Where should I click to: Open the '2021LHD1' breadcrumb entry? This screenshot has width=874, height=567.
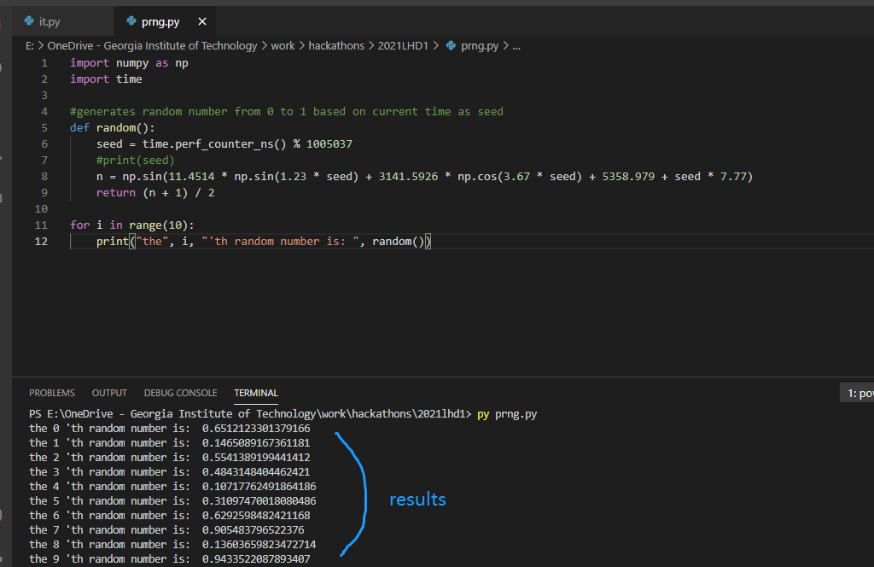(403, 45)
